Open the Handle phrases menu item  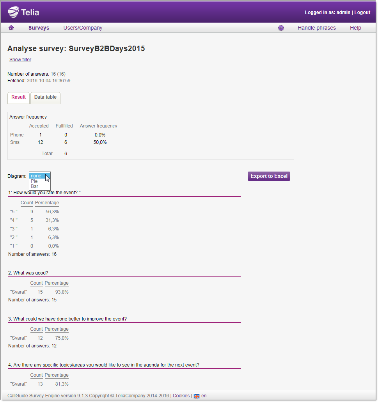point(316,28)
